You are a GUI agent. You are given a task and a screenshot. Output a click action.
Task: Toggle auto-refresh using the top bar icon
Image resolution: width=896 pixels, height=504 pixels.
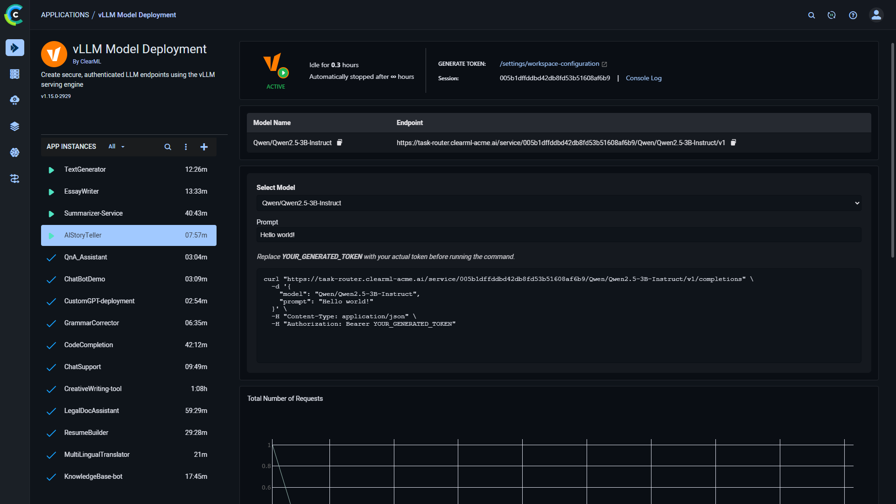coord(831,15)
